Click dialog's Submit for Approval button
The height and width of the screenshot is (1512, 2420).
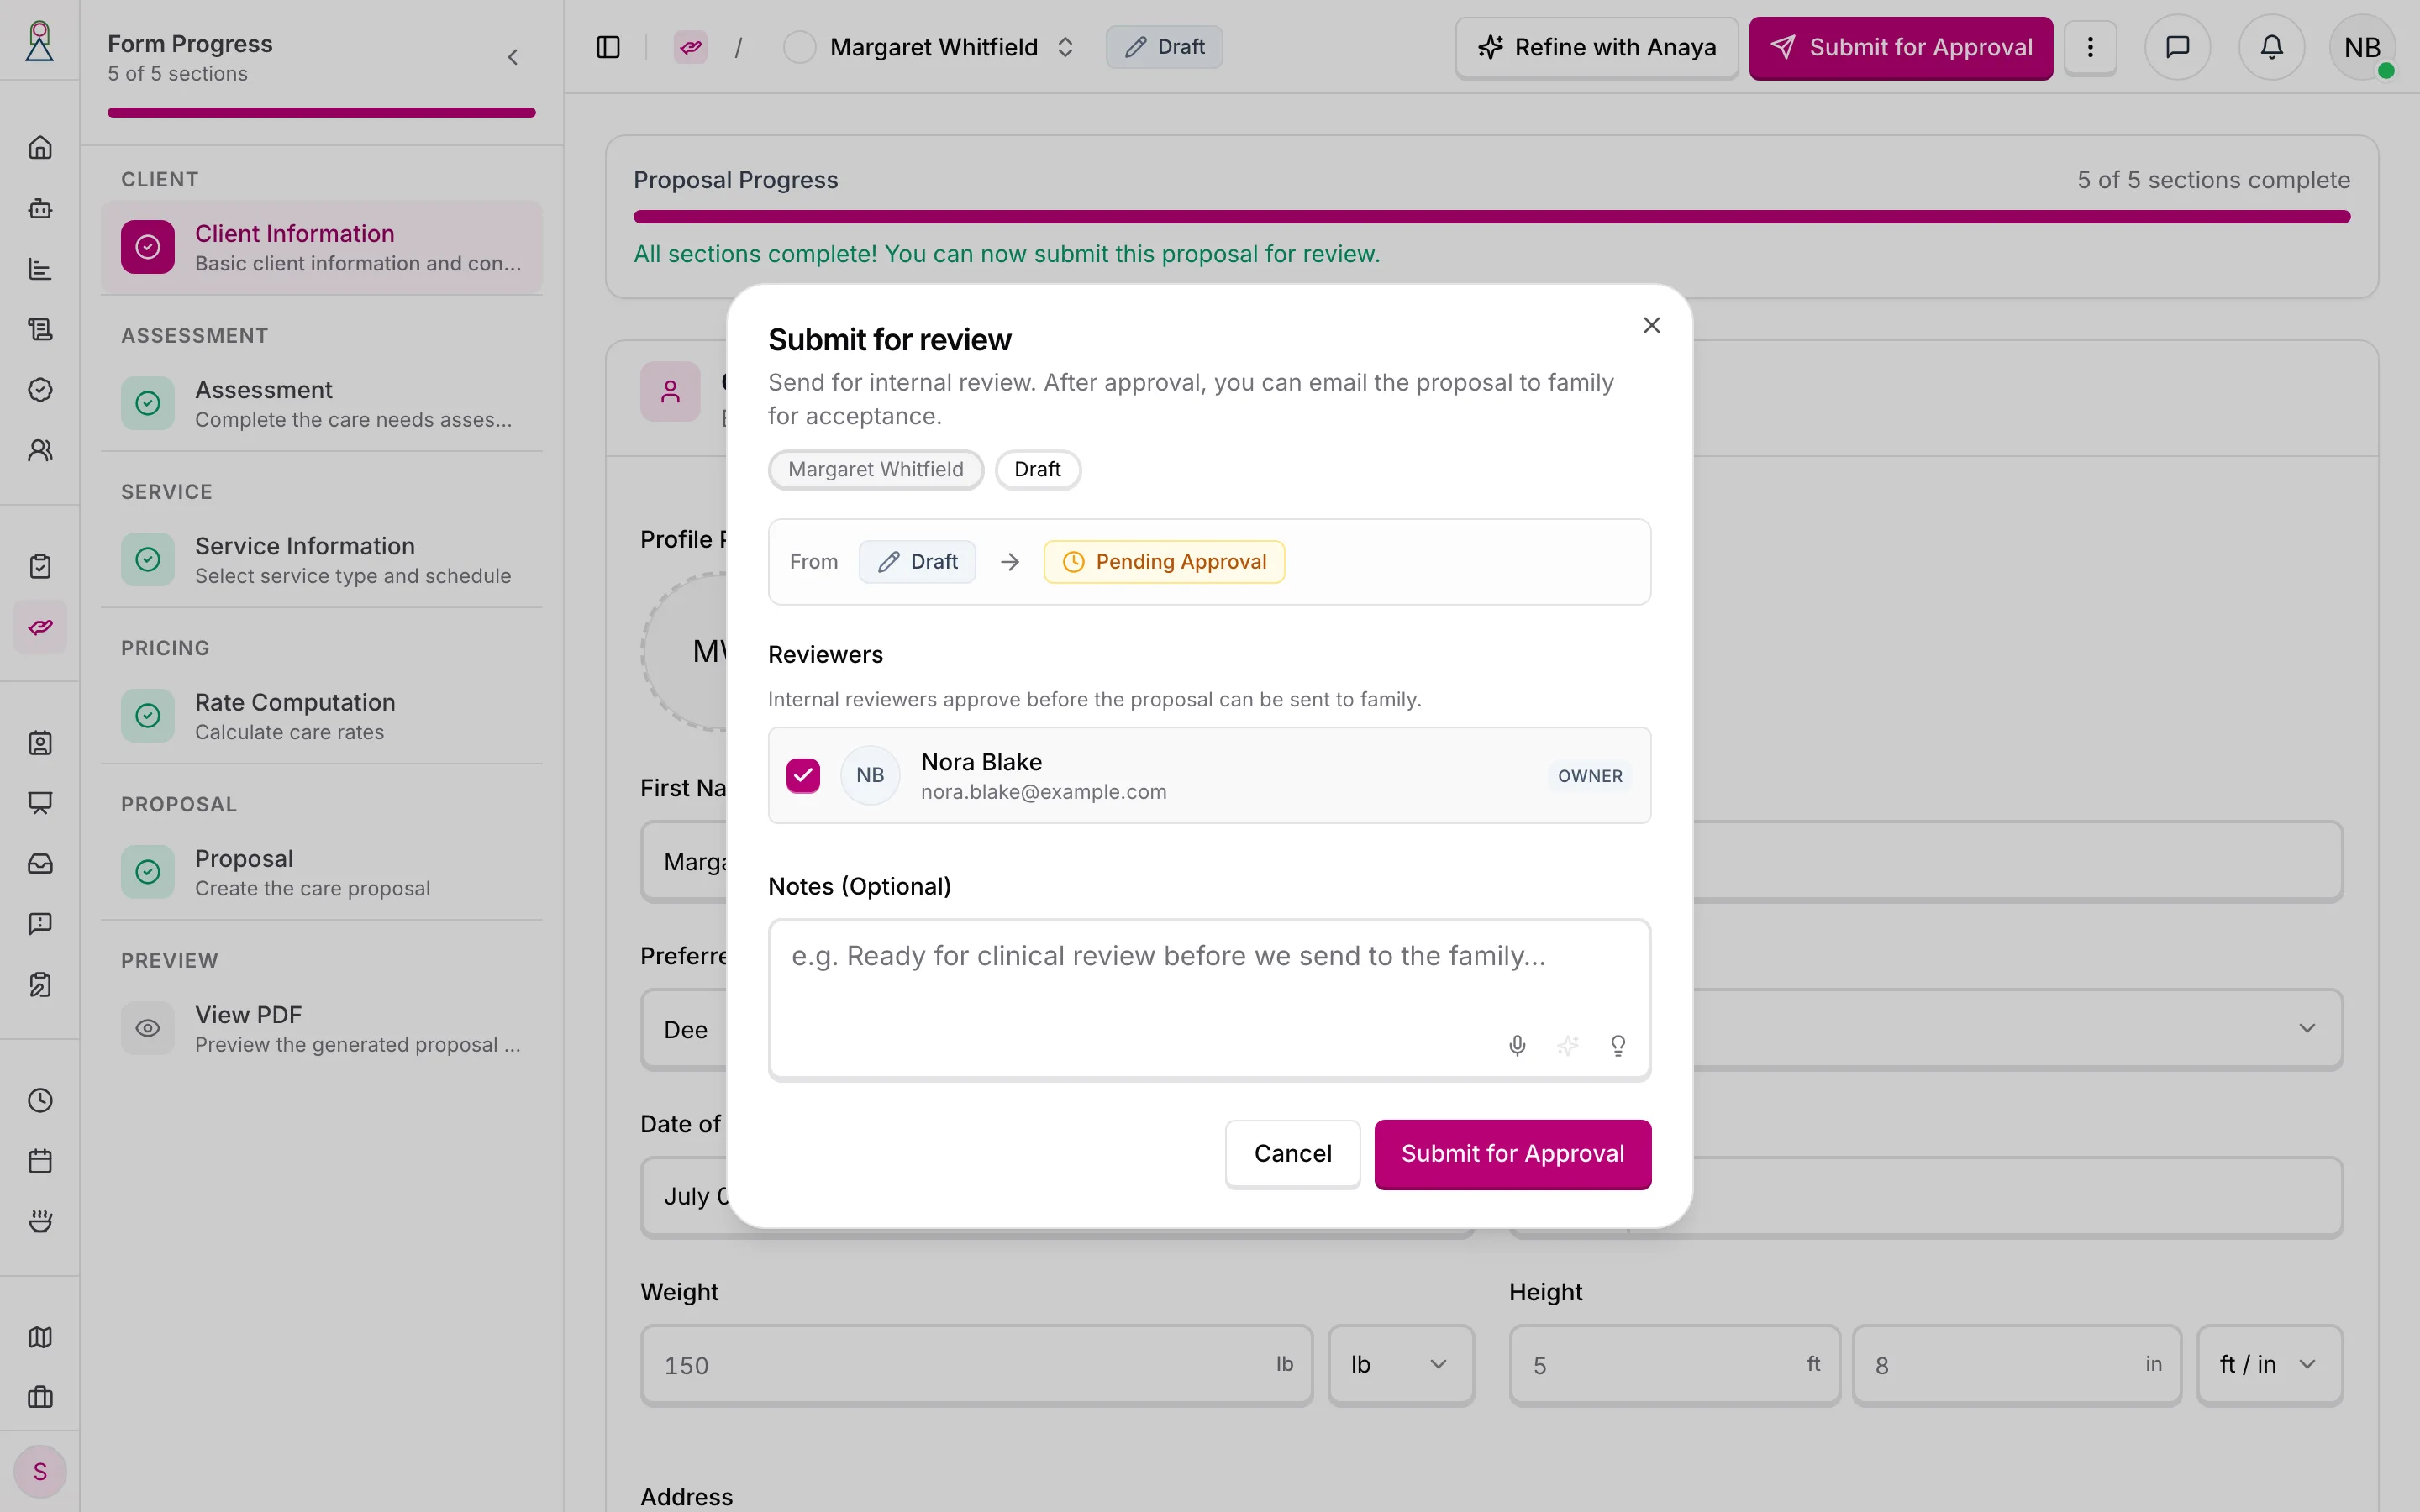coord(1512,1154)
